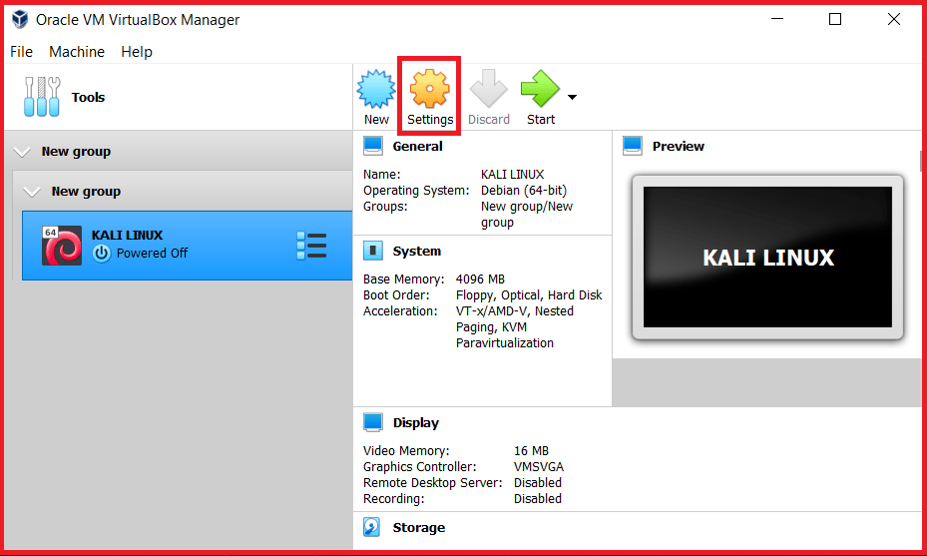Select the Tools screwdriver icon
Viewport: 927px width, 556px height.
click(42, 97)
